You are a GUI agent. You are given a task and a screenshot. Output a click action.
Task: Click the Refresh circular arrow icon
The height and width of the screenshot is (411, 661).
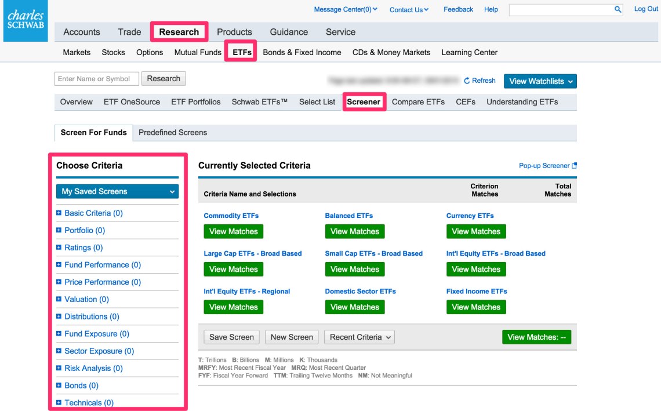pyautogui.click(x=467, y=81)
